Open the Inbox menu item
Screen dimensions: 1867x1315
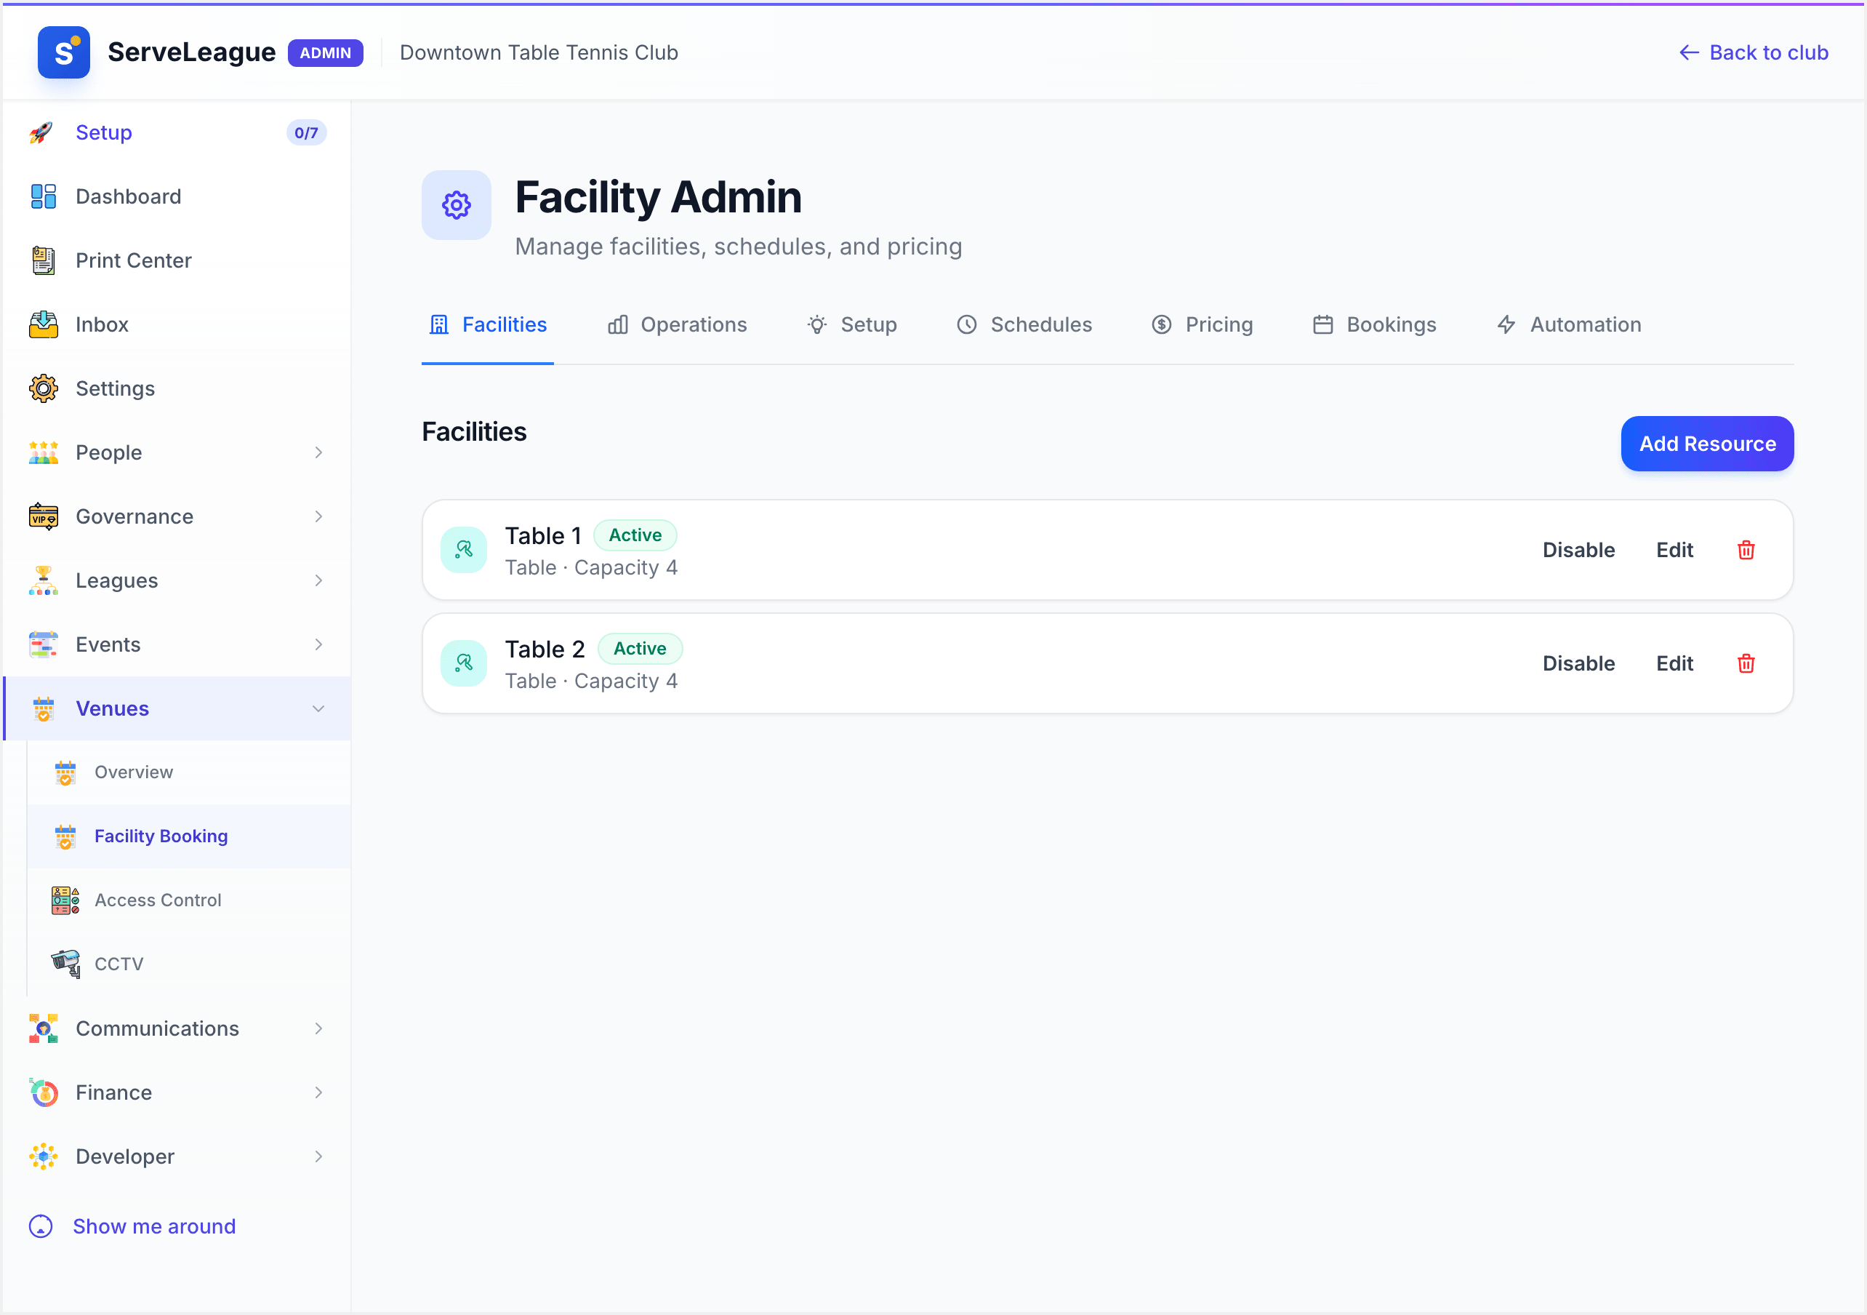pos(177,324)
